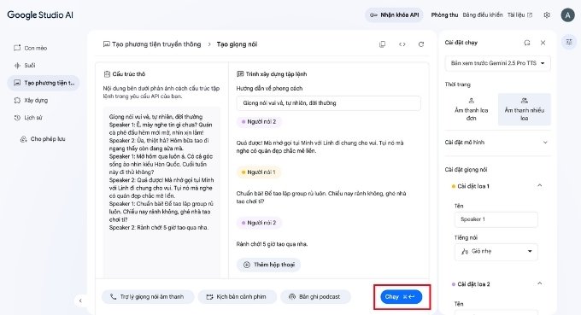The height and width of the screenshot is (315, 581).
Task: Collapse the Cài đặt loa 1 section
Action: pyautogui.click(x=539, y=186)
